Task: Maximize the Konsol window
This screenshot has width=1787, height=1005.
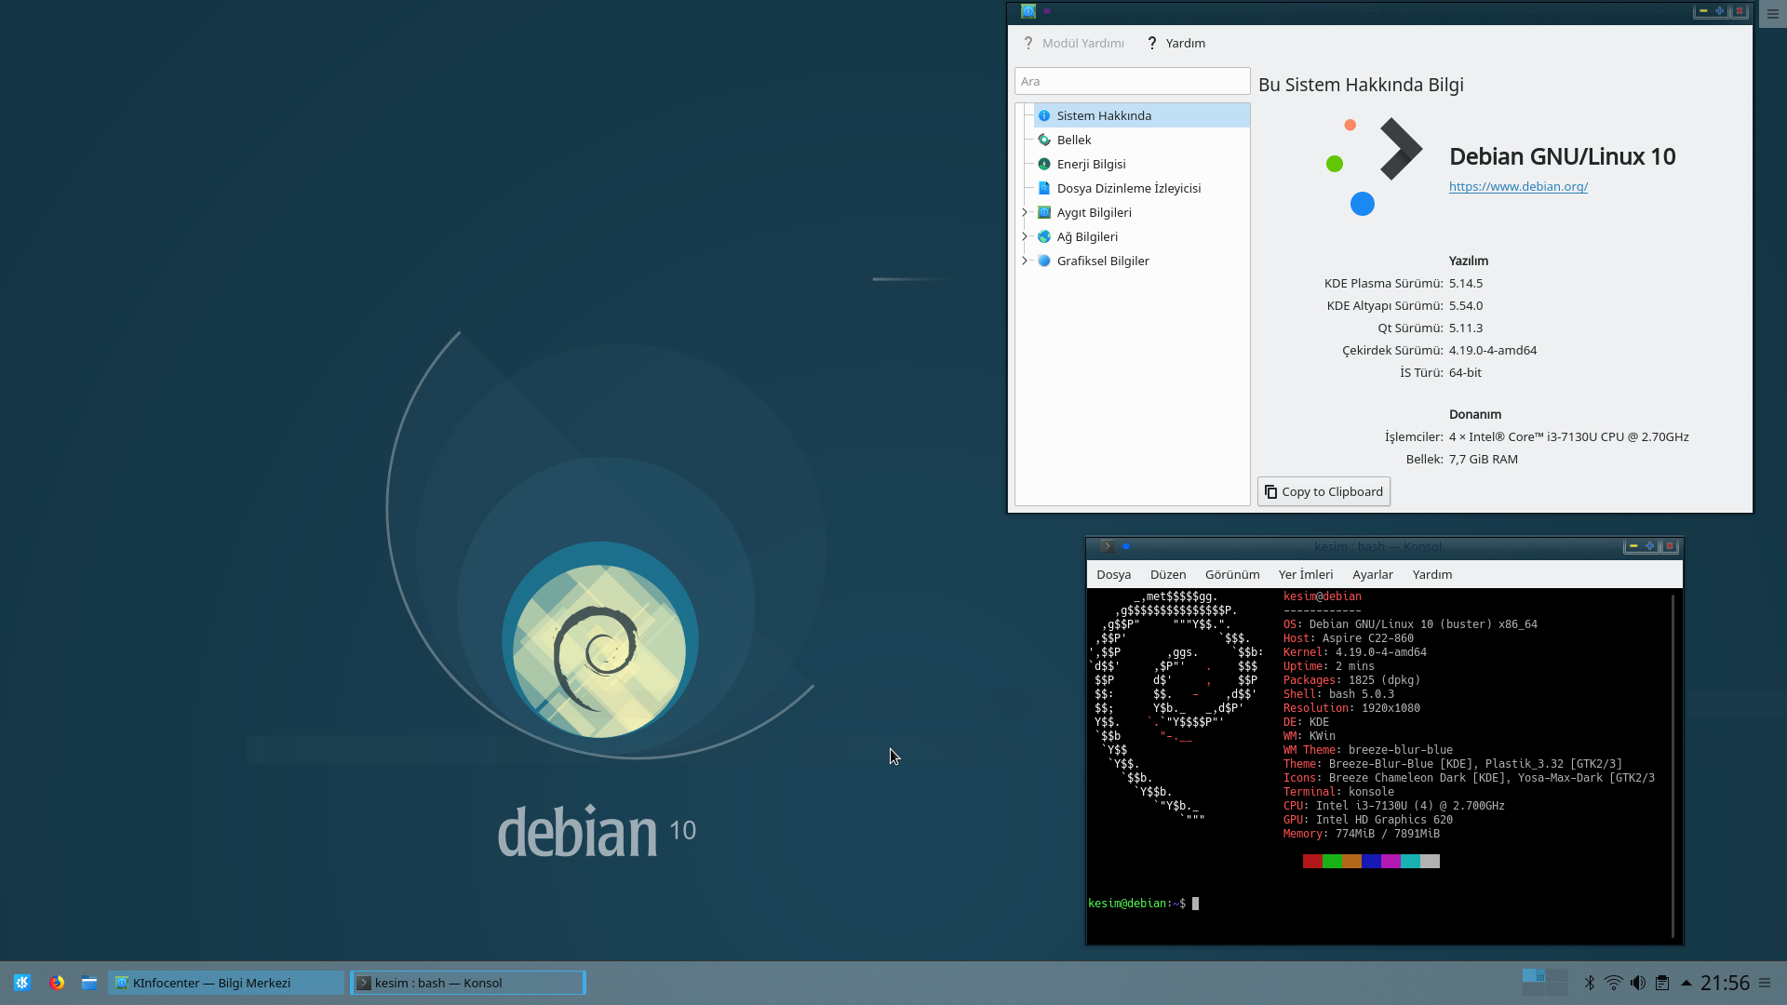Action: pos(1650,546)
